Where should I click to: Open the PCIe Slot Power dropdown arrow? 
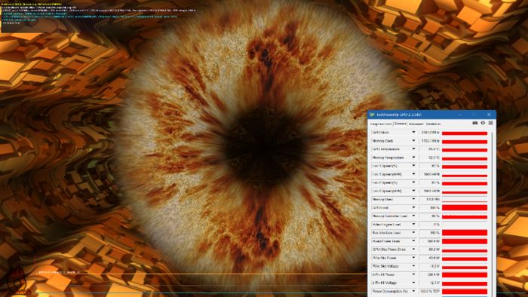413,258
